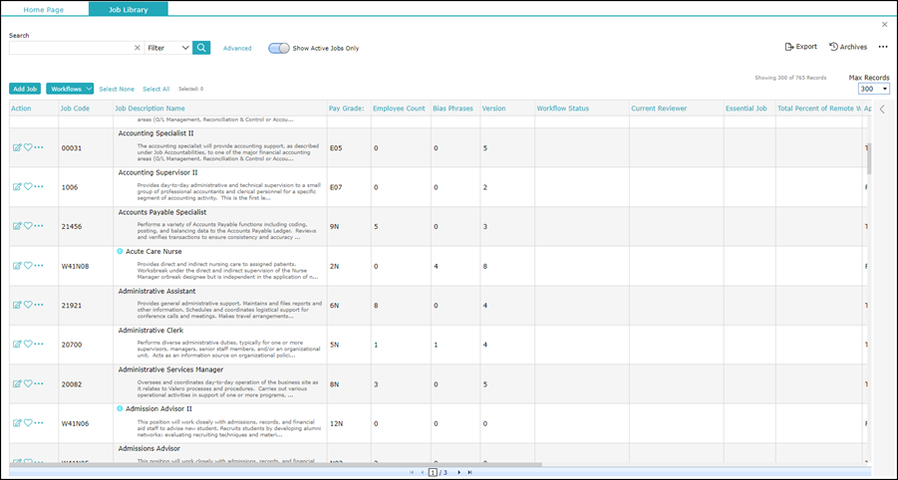
Task: Close the Job Library panel
Action: tap(885, 25)
